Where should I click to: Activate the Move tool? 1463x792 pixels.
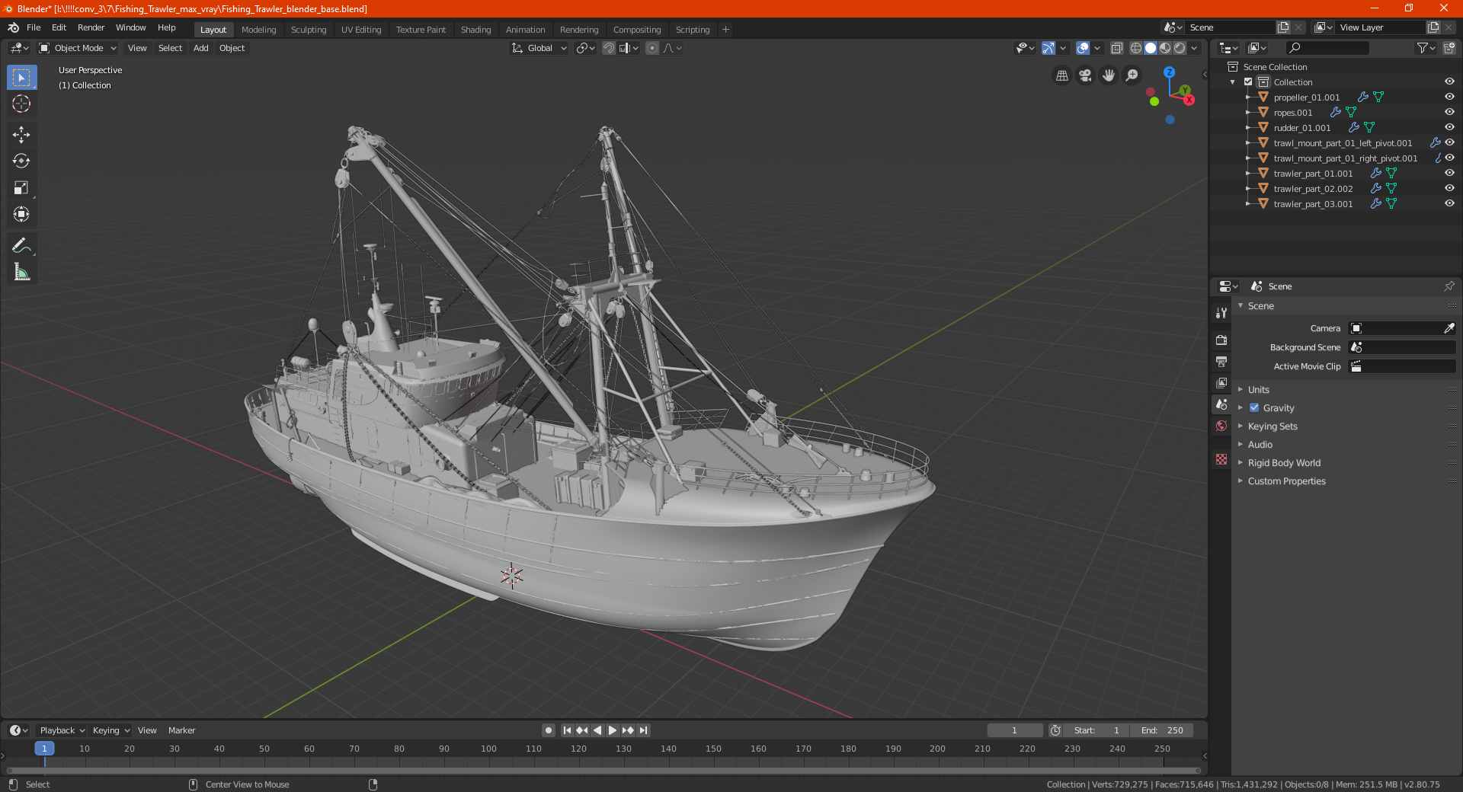click(x=21, y=135)
